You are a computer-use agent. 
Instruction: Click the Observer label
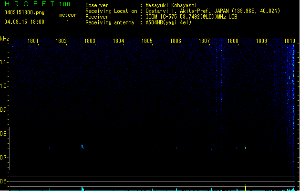click(x=97, y=5)
